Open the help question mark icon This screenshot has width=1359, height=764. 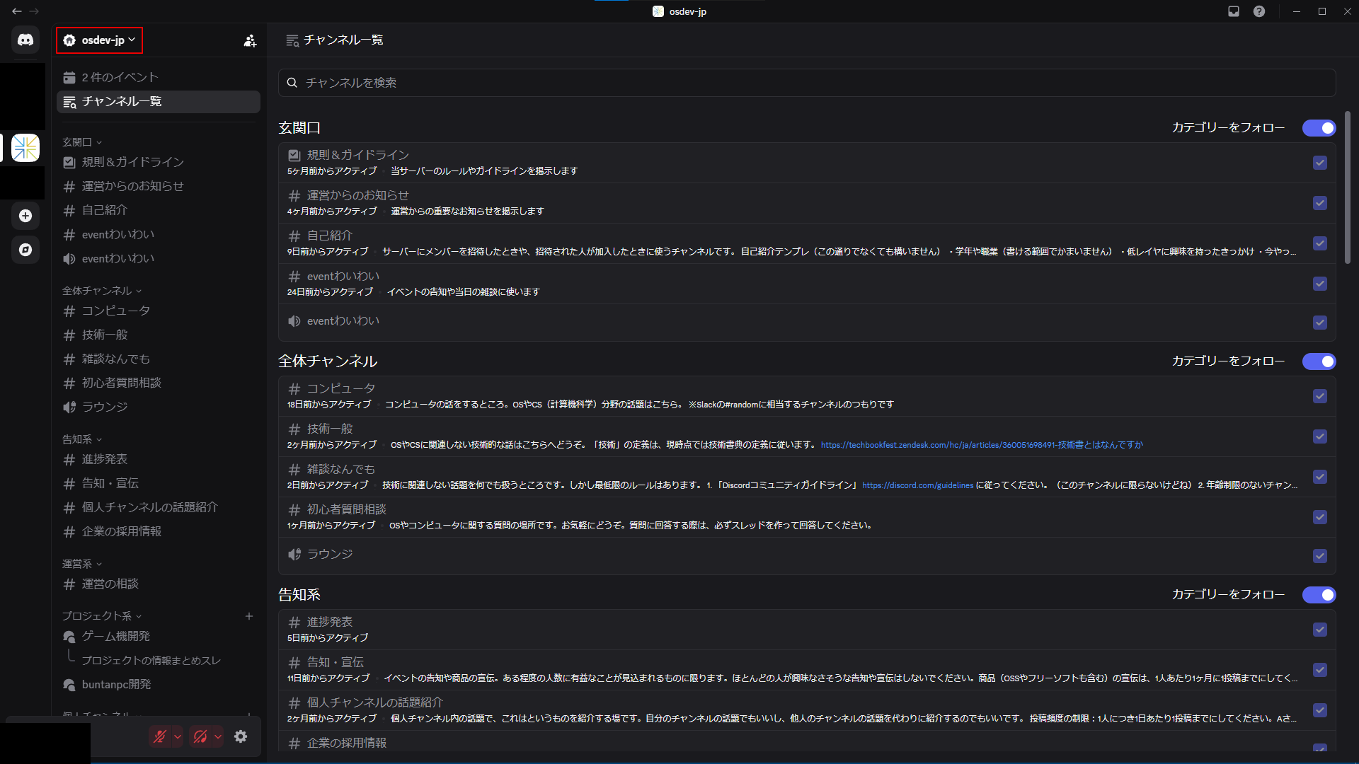click(x=1259, y=11)
